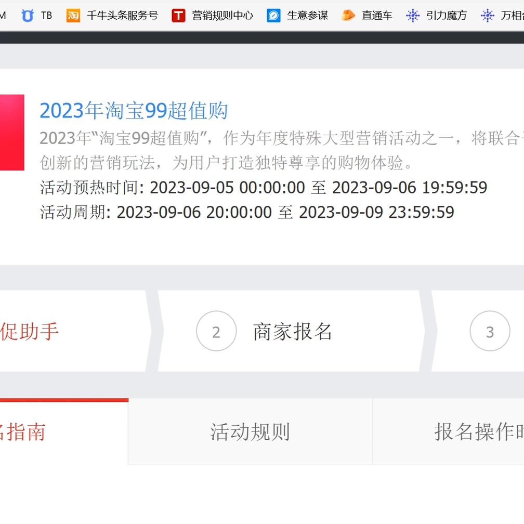This screenshot has width=524, height=524.
Task: Click the red activity banner thumbnail
Action: pos(12,133)
